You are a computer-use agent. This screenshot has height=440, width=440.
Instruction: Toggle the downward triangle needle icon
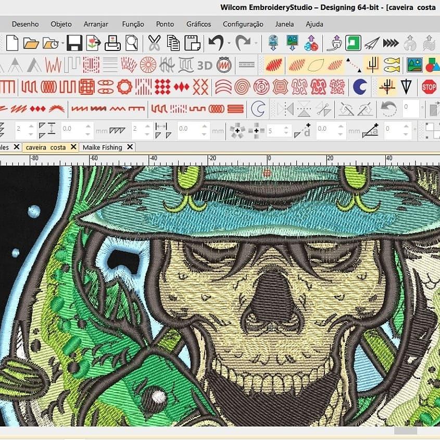pyautogui.click(x=406, y=87)
